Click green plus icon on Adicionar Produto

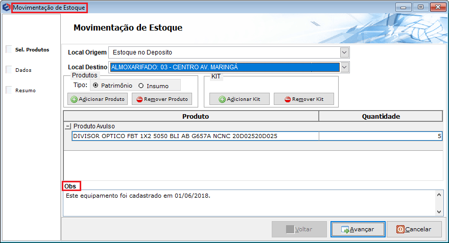point(74,99)
